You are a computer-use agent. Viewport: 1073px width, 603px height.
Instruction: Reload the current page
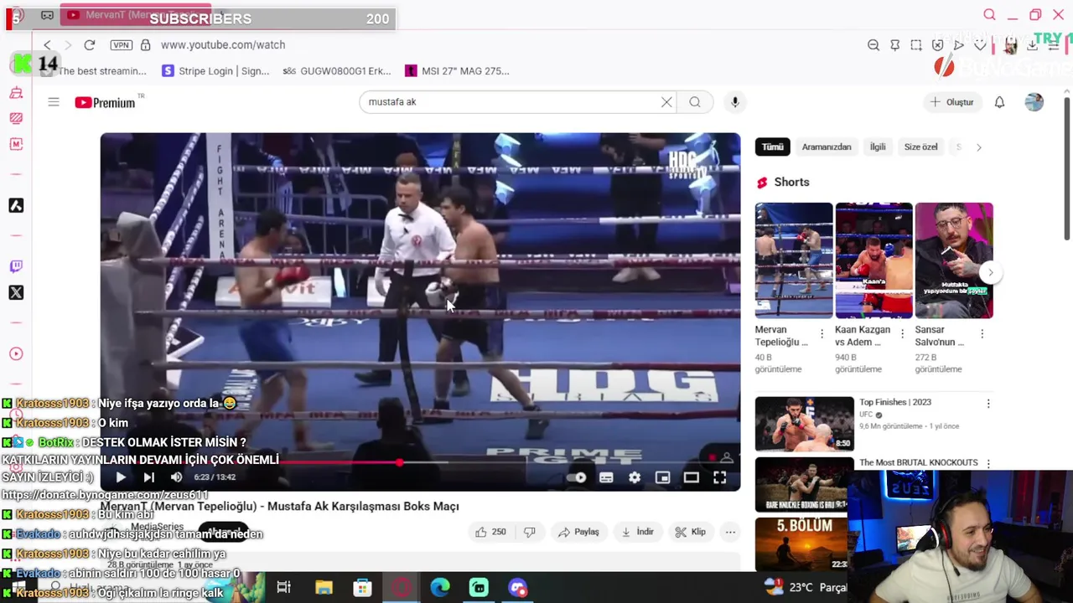click(90, 45)
